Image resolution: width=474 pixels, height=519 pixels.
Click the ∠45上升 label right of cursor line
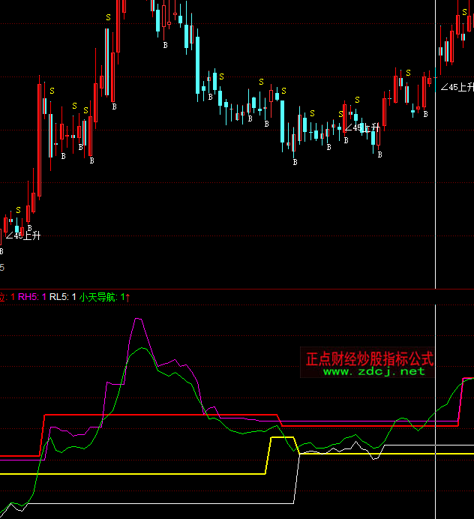pyautogui.click(x=459, y=88)
